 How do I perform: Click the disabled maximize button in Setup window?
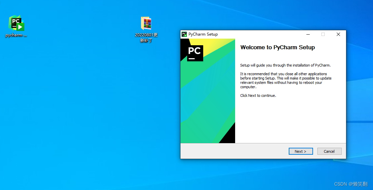point(323,34)
